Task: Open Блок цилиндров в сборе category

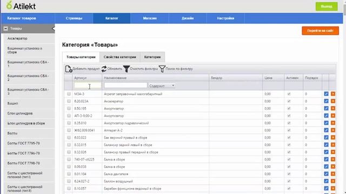Action: pos(29,123)
